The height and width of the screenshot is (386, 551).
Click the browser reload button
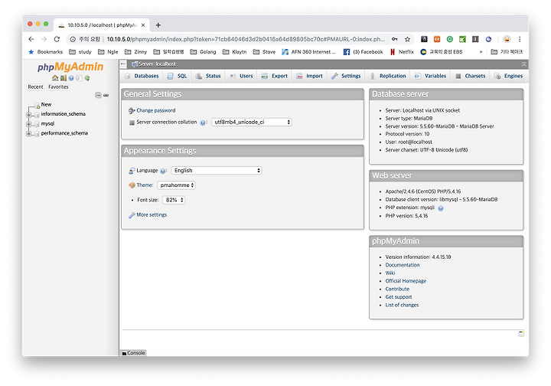[x=57, y=39]
